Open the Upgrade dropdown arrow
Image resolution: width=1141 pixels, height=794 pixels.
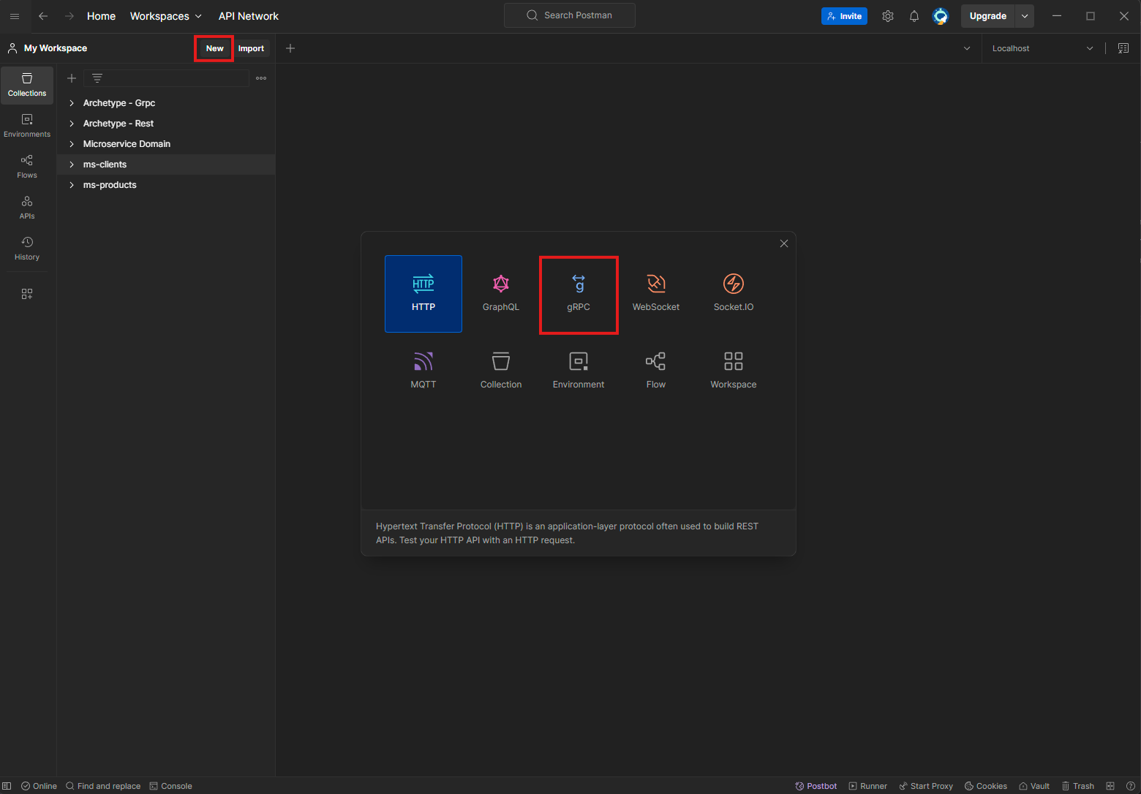1025,16
